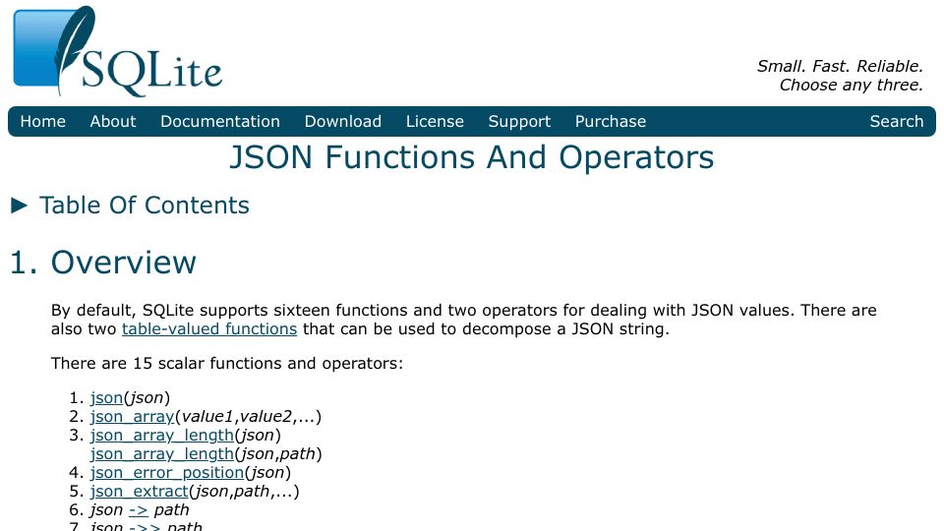This screenshot has width=944, height=531.
Task: Open the Documentation menu item
Action: (x=220, y=122)
